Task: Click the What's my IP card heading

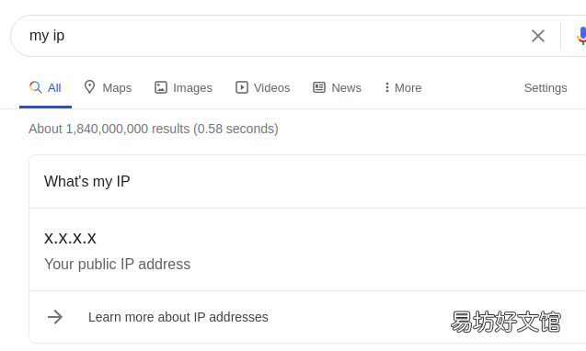Action: 87,182
